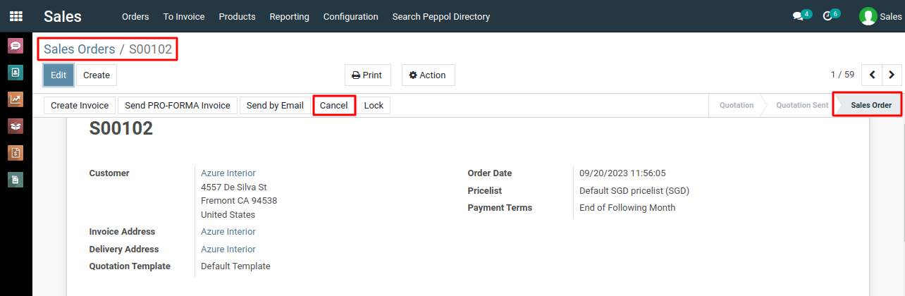Open Inventory box icon in sidebar

click(x=16, y=126)
